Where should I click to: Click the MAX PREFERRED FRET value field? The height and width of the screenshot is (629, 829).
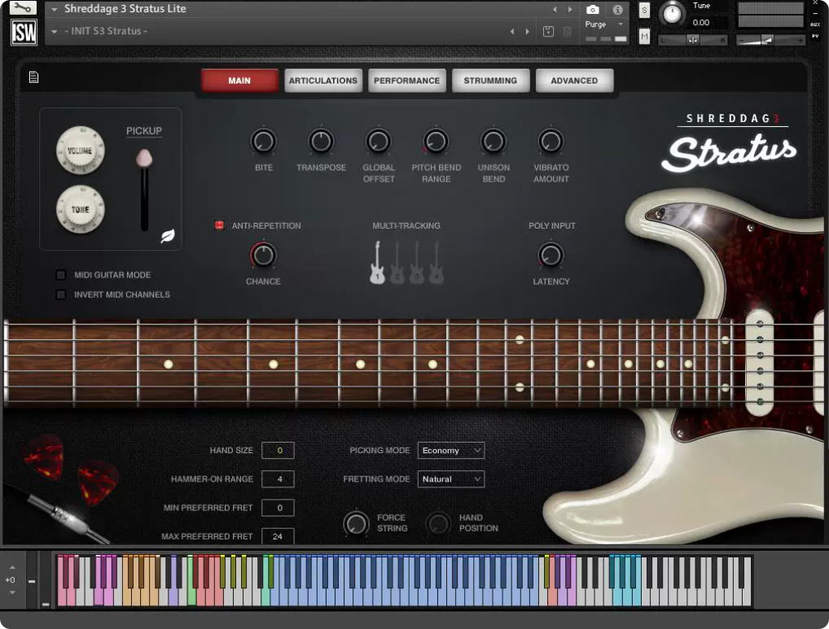coord(278,535)
